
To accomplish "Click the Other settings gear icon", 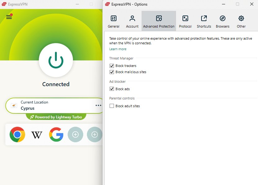I will pyautogui.click(x=241, y=19).
